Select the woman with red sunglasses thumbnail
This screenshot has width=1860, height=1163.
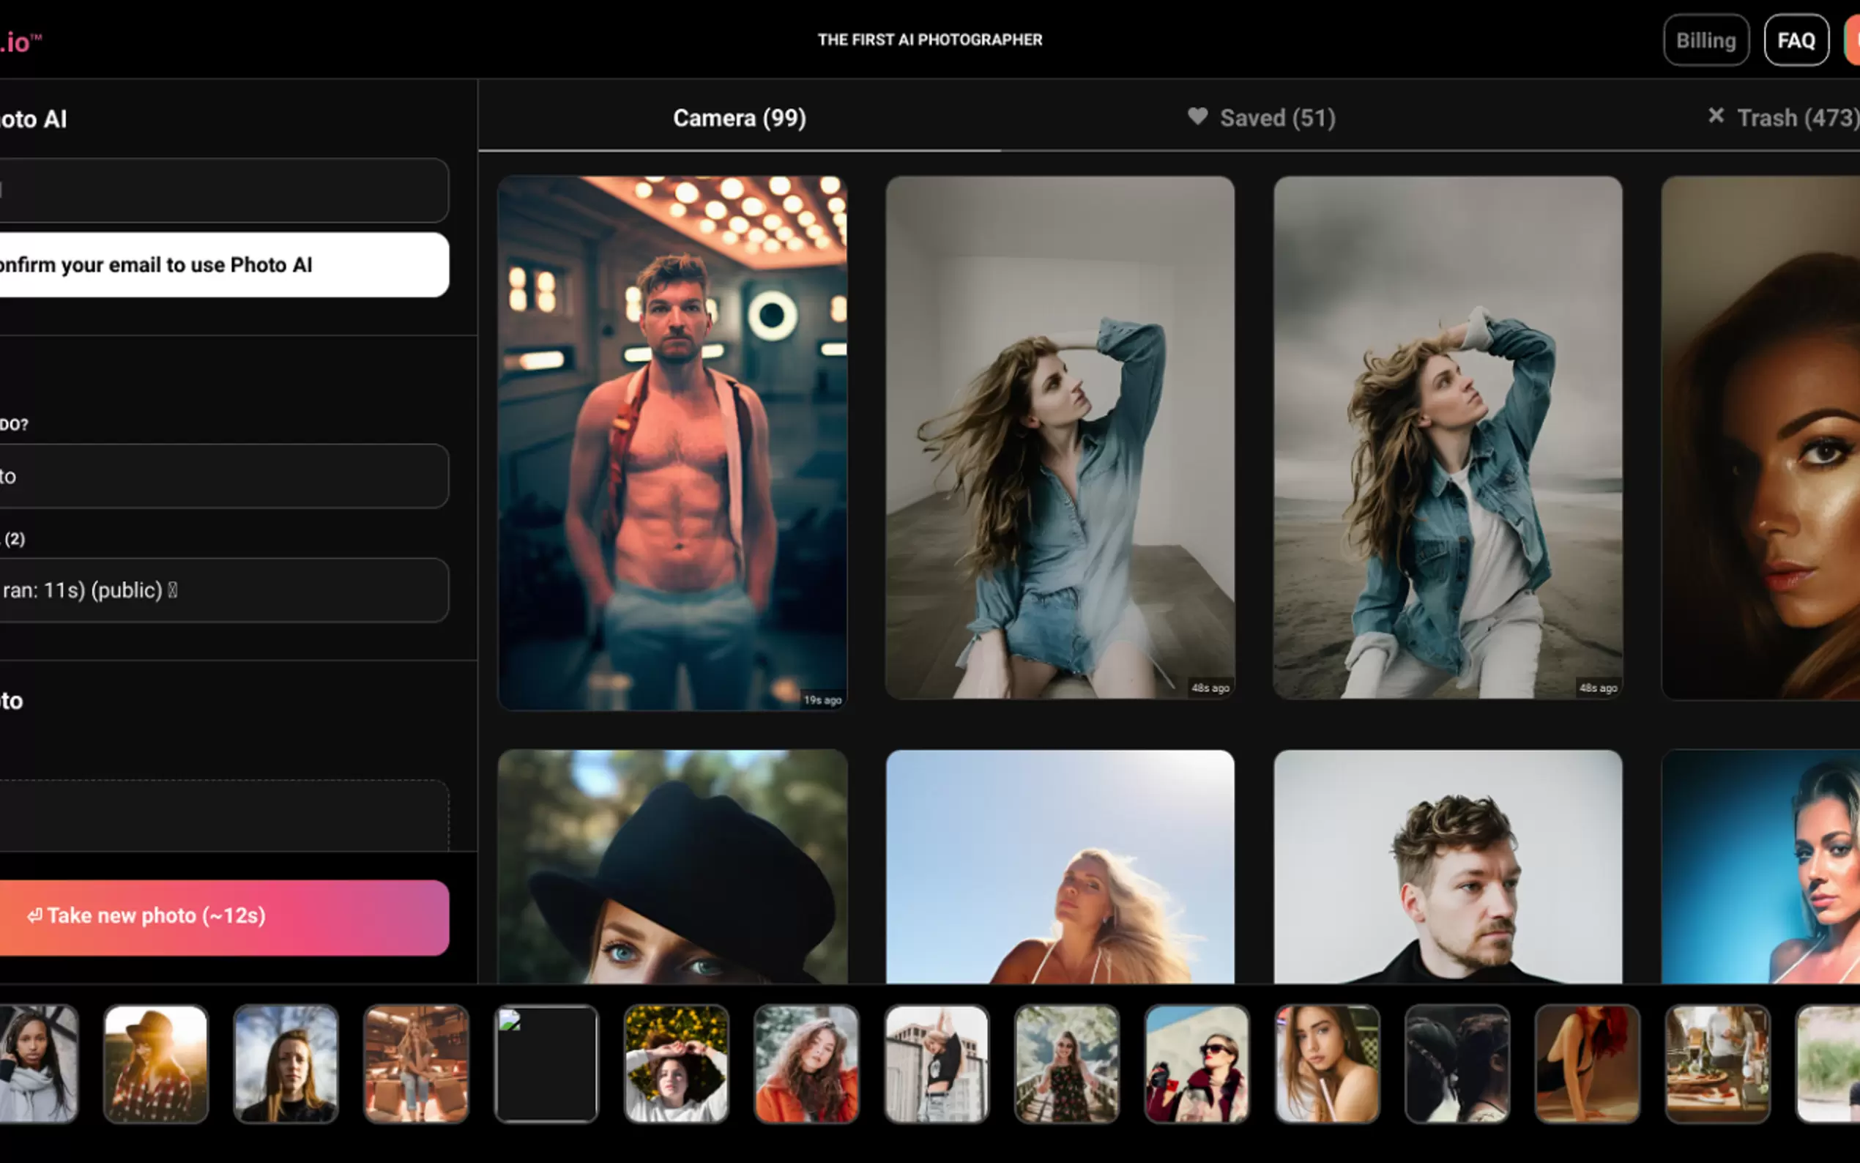point(1197,1064)
